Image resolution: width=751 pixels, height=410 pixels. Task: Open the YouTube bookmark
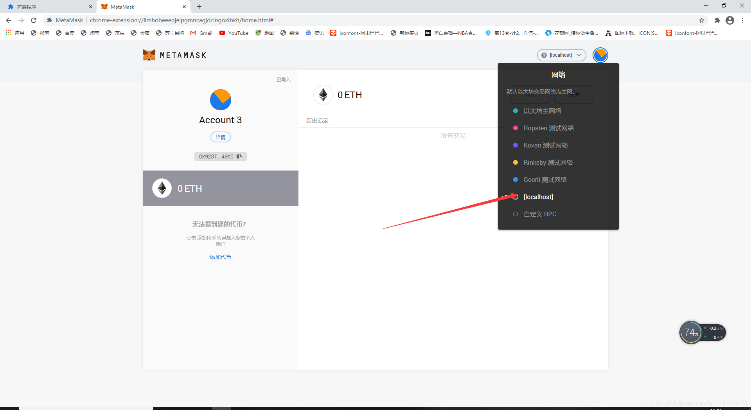(234, 33)
